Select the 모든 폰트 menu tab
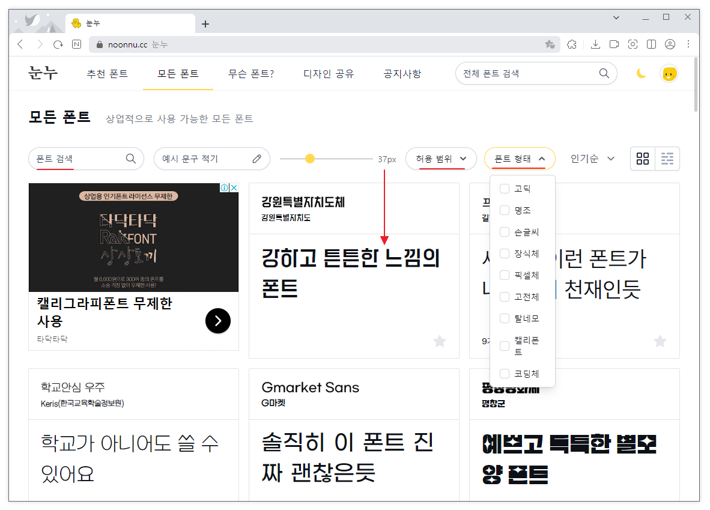 coord(178,73)
